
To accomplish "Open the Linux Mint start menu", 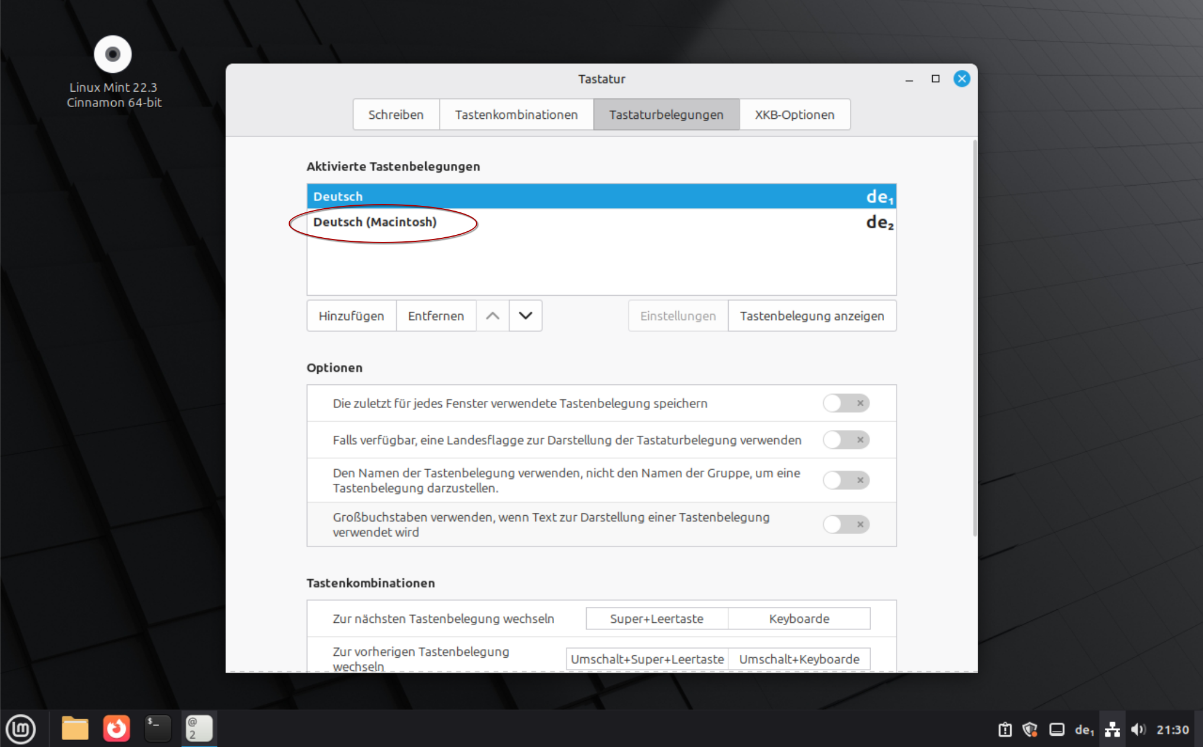I will click(21, 729).
